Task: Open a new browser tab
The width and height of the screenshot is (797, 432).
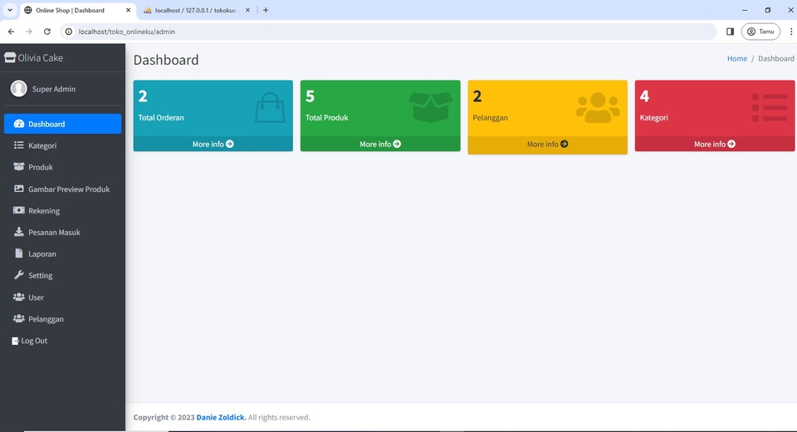Action: tap(266, 10)
